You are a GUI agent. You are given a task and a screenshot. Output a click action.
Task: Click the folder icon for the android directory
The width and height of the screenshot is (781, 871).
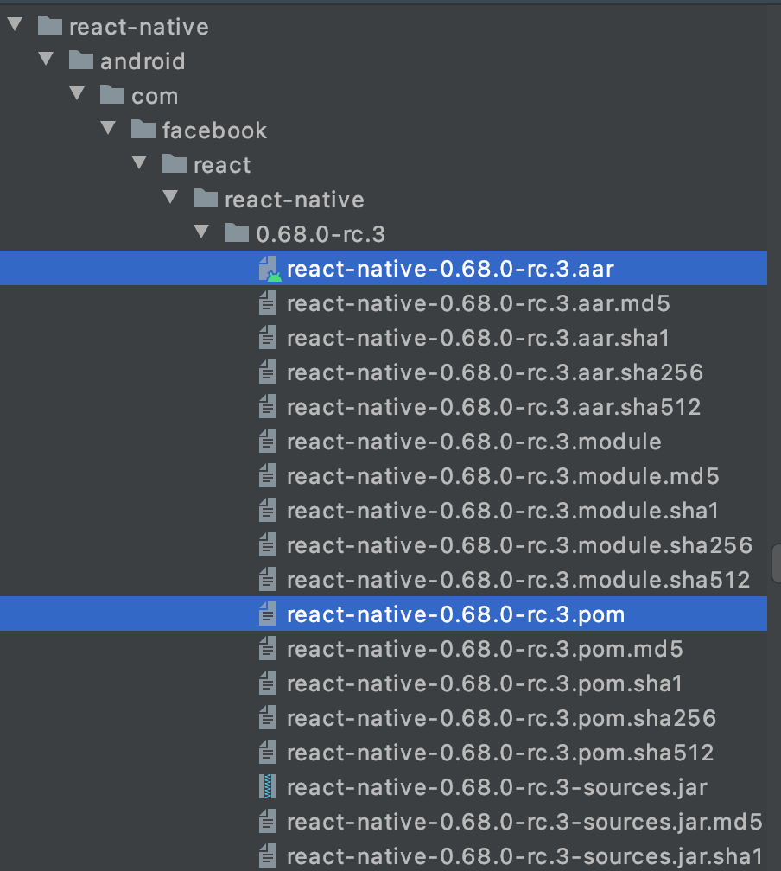pos(81,61)
